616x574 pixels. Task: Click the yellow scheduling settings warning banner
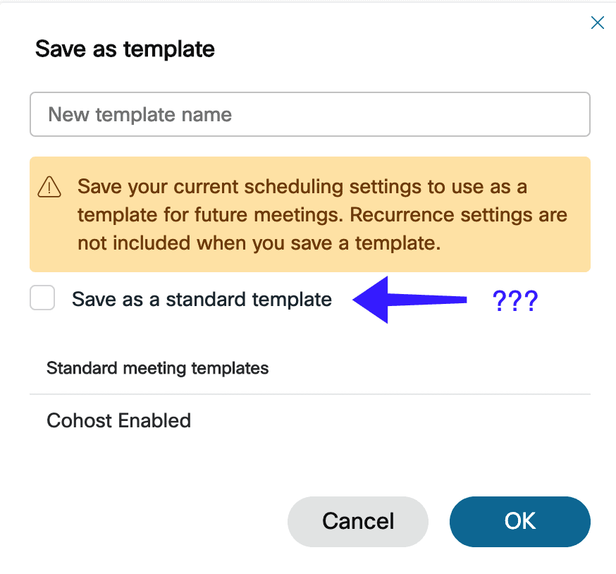[310, 214]
